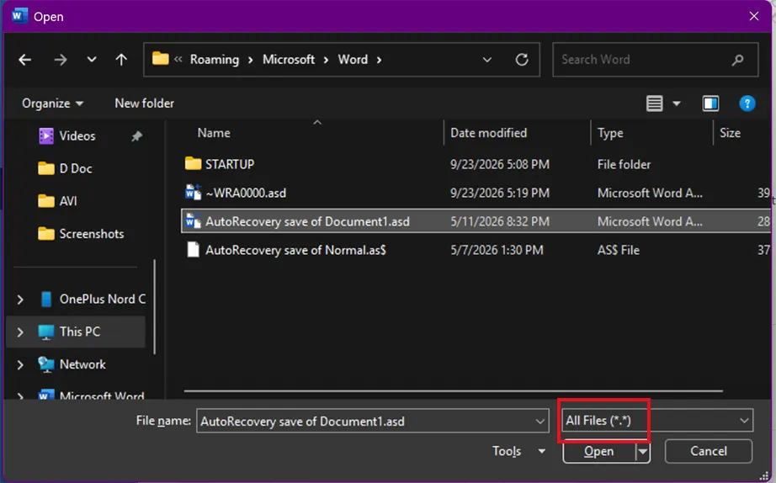Sort by Name column
This screenshot has width=776, height=483.
(x=214, y=133)
